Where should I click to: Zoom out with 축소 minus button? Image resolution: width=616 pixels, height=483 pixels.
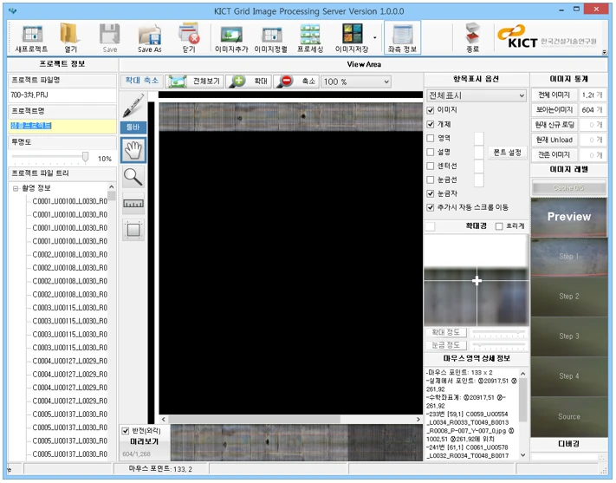click(296, 82)
